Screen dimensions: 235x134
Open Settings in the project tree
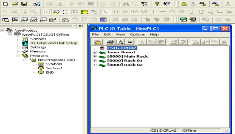(x=38, y=47)
